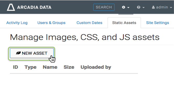Screen dimensions: 174x105
Task: Click the Size column header
Action: (x=69, y=67)
